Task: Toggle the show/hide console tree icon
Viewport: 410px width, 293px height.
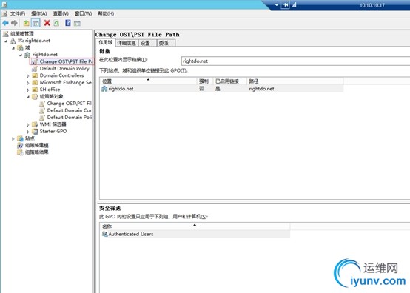Action: [36, 23]
